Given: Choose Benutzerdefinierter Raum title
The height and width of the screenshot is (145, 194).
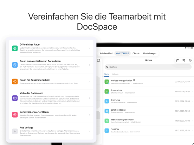Looking at the screenshot, I should pos(34,112).
